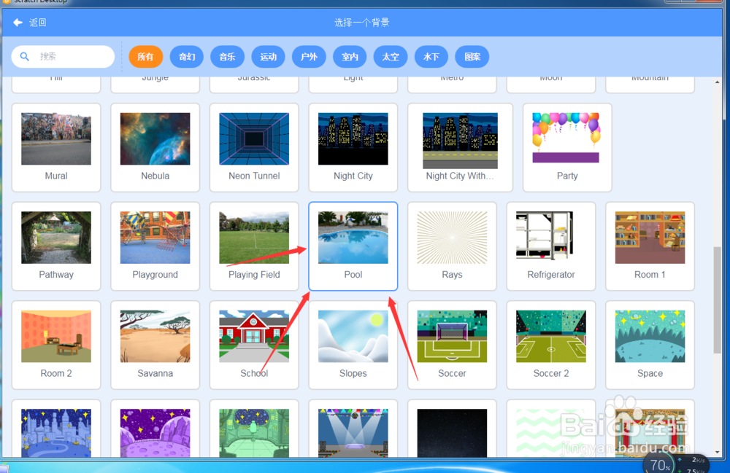This screenshot has width=730, height=473.
Task: Filter backdrops by 奇幻 fantasy
Action: coord(187,57)
